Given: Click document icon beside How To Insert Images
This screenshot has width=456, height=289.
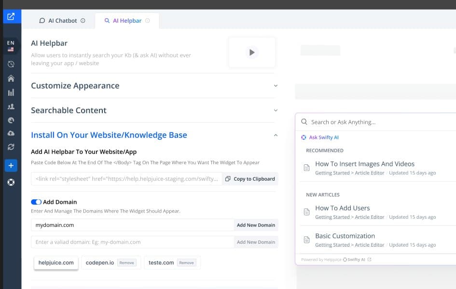Looking at the screenshot, I should (x=306, y=168).
